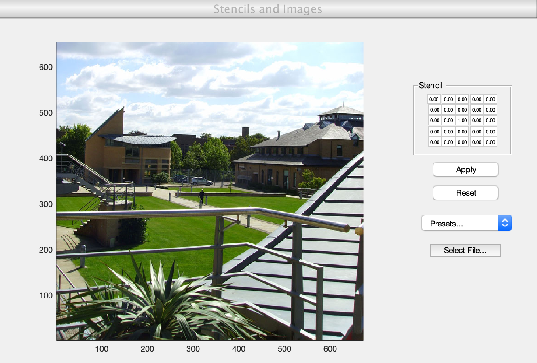The image size is (537, 363).
Task: Focus stencil cell in row 1, column 5
Action: [x=490, y=99]
